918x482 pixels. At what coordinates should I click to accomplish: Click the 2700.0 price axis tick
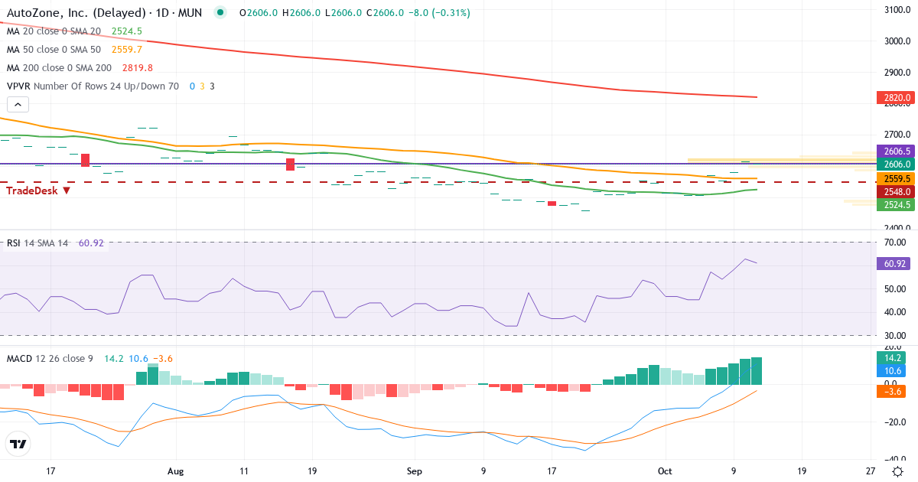click(897, 135)
